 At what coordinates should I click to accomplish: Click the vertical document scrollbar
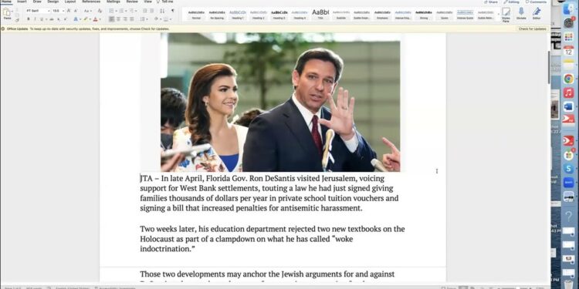pyautogui.click(x=549, y=68)
